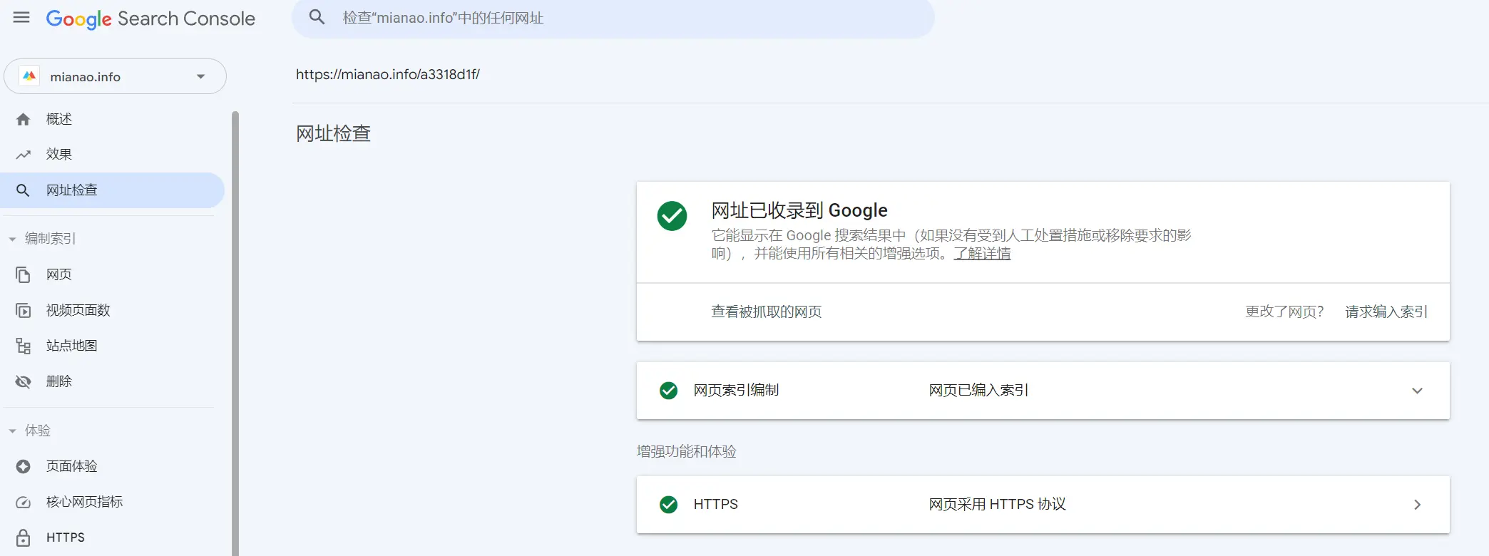The height and width of the screenshot is (556, 1489).
Task: Type in the URL inspection search field
Action: [x=613, y=18]
